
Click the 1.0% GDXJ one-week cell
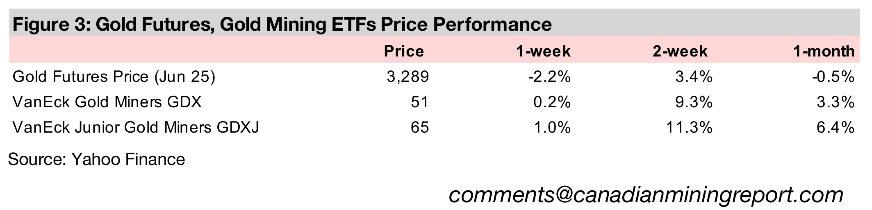552,127
